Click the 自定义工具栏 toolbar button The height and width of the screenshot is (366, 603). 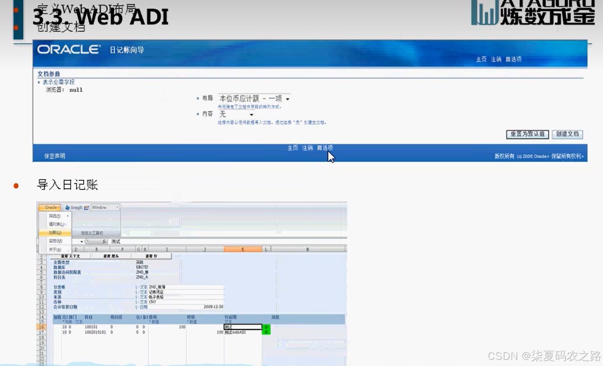[92, 233]
